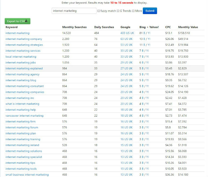The width and height of the screenshot is (208, 177).
Task: Select the $14,180 monthly value cell
Action: pyautogui.click(x=183, y=175)
